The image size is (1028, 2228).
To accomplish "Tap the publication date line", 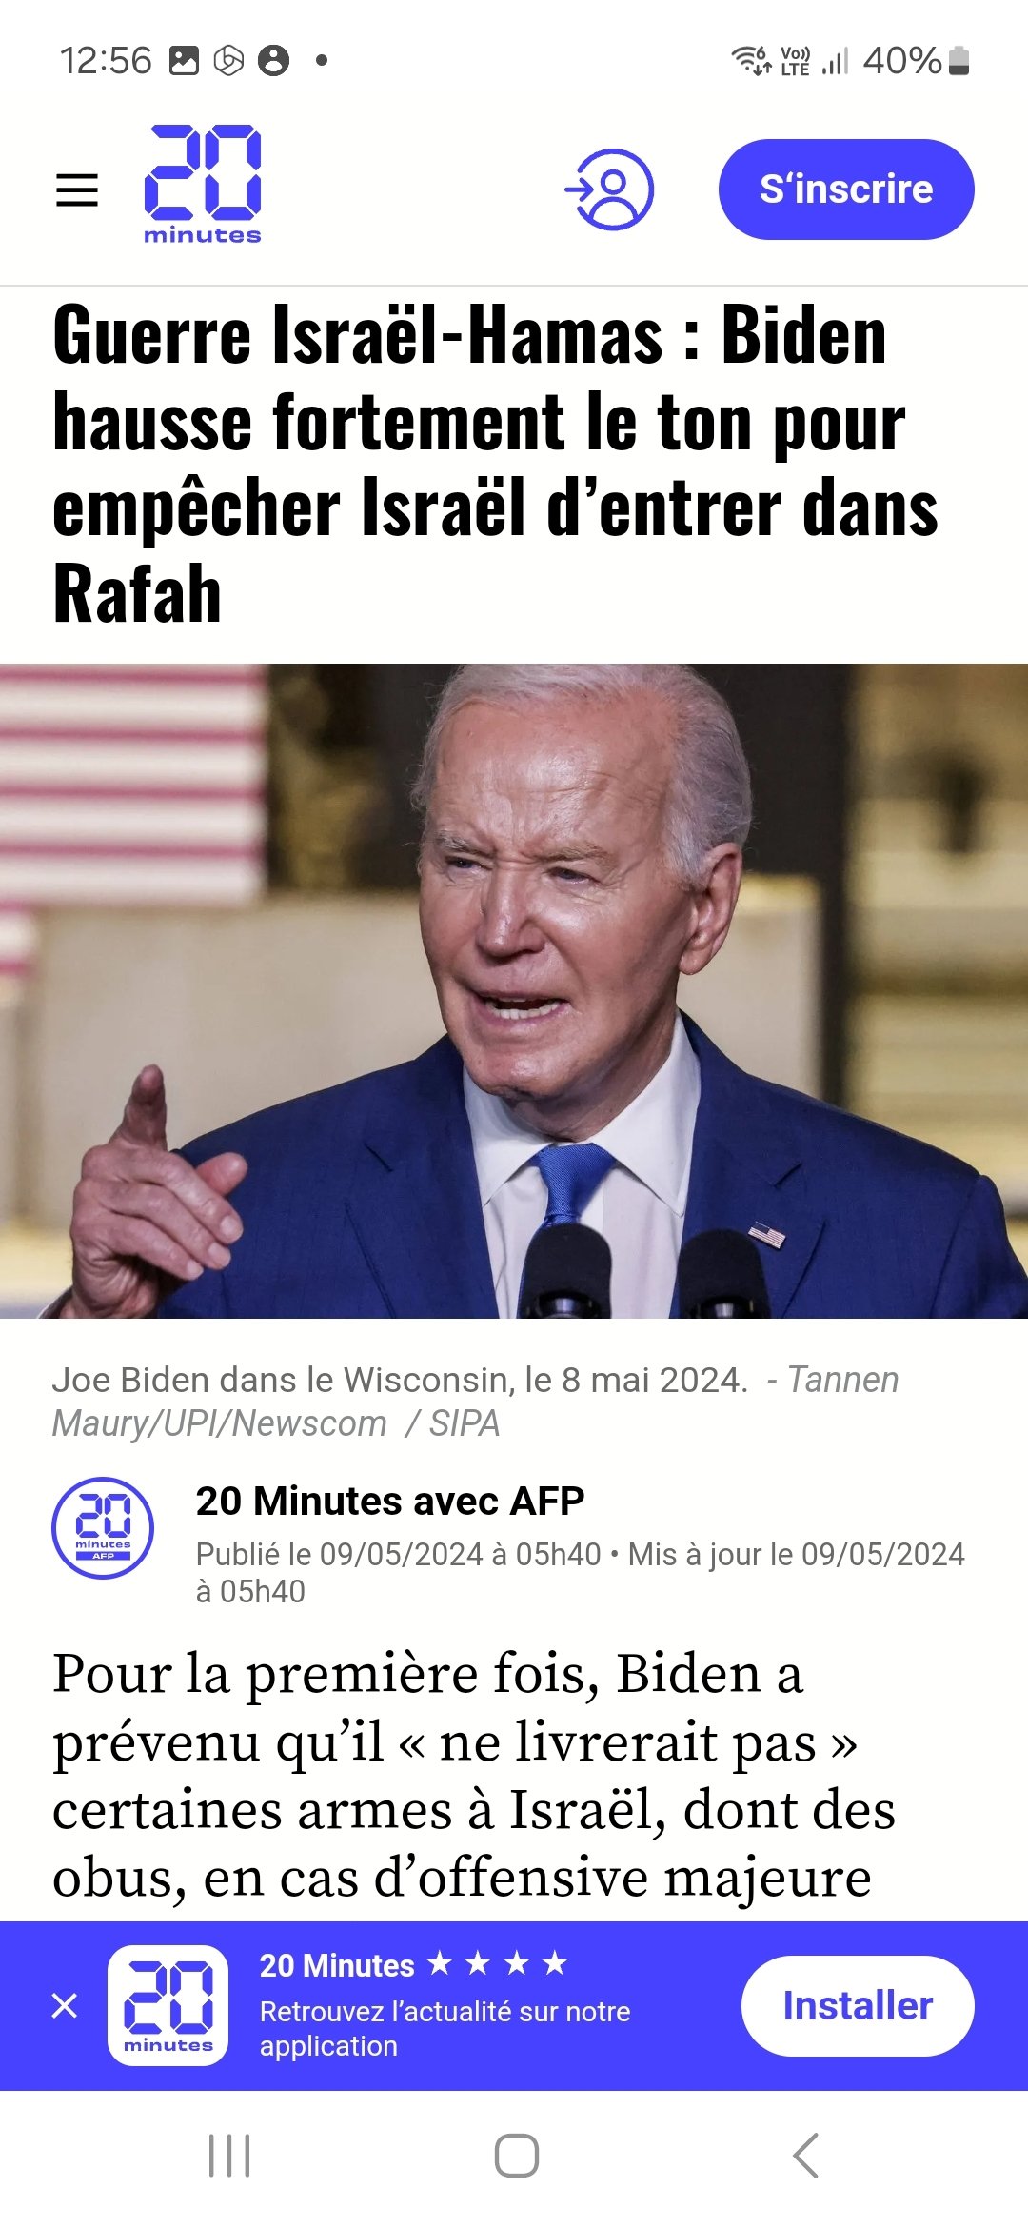I will pos(580,1572).
